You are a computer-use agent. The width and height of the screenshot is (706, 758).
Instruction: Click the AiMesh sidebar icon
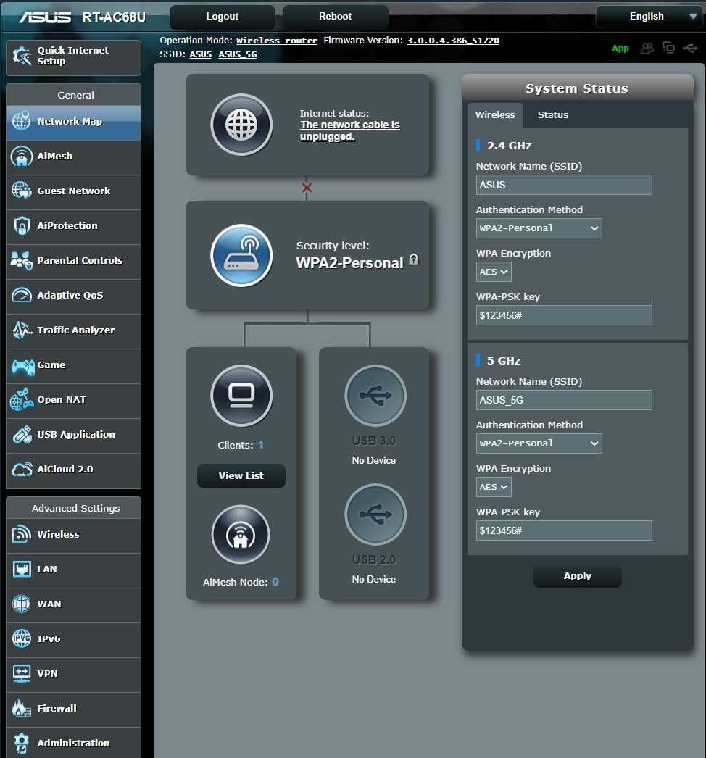click(x=21, y=156)
